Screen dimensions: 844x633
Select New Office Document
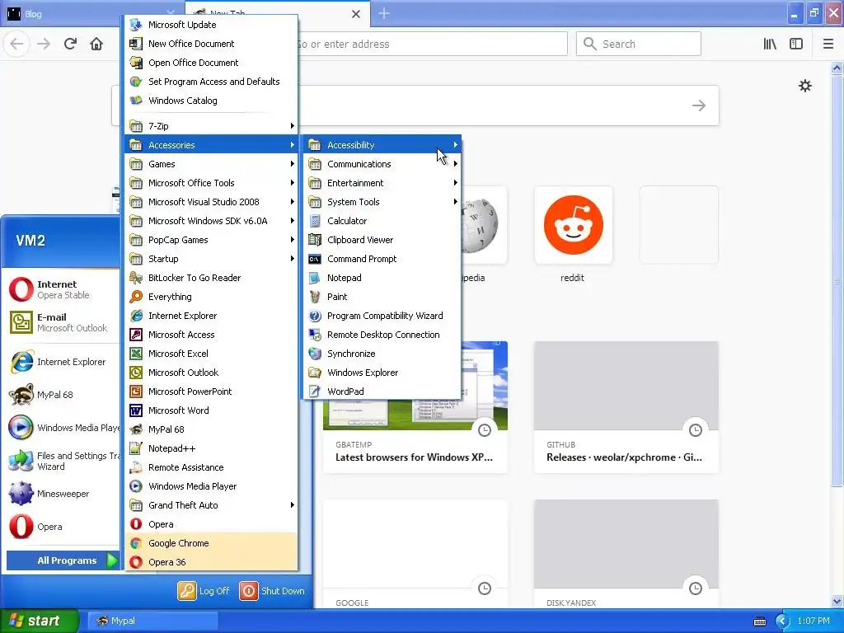[x=211, y=44]
